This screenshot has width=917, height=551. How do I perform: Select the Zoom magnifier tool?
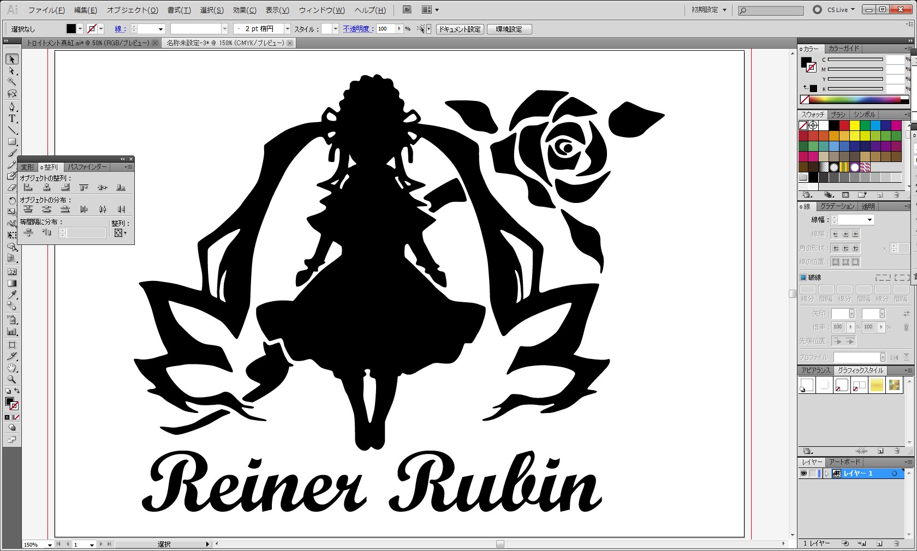click(x=12, y=380)
